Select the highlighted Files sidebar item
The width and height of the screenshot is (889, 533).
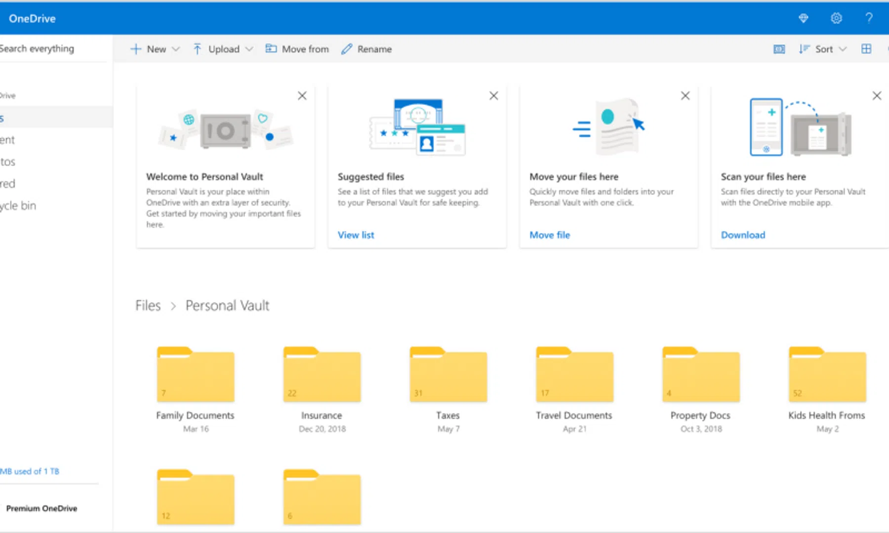point(56,117)
